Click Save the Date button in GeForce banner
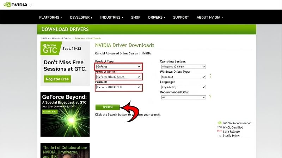 (50, 112)
